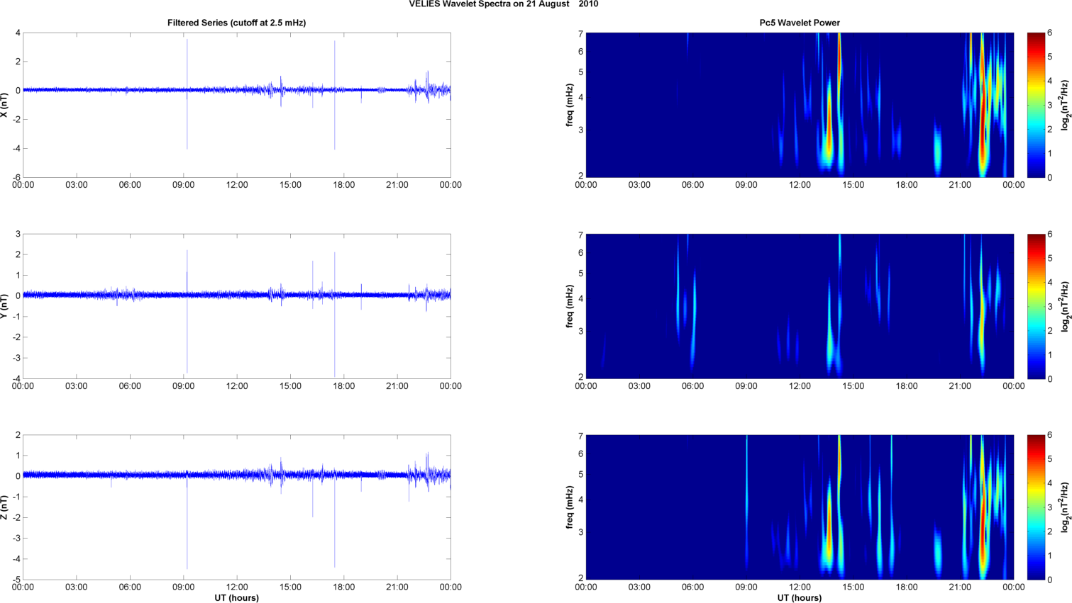The image size is (1072, 603).
Task: Click the 'Filtered Series (cutoff at 2.5 mHz)' heading
Action: point(236,23)
